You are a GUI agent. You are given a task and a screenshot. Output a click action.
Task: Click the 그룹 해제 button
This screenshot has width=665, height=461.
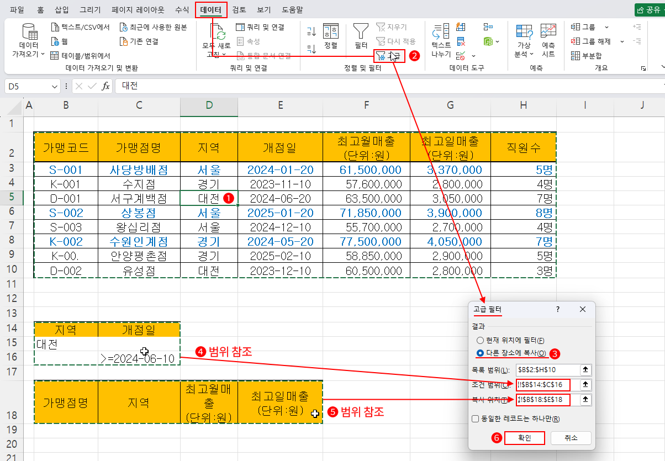591,41
